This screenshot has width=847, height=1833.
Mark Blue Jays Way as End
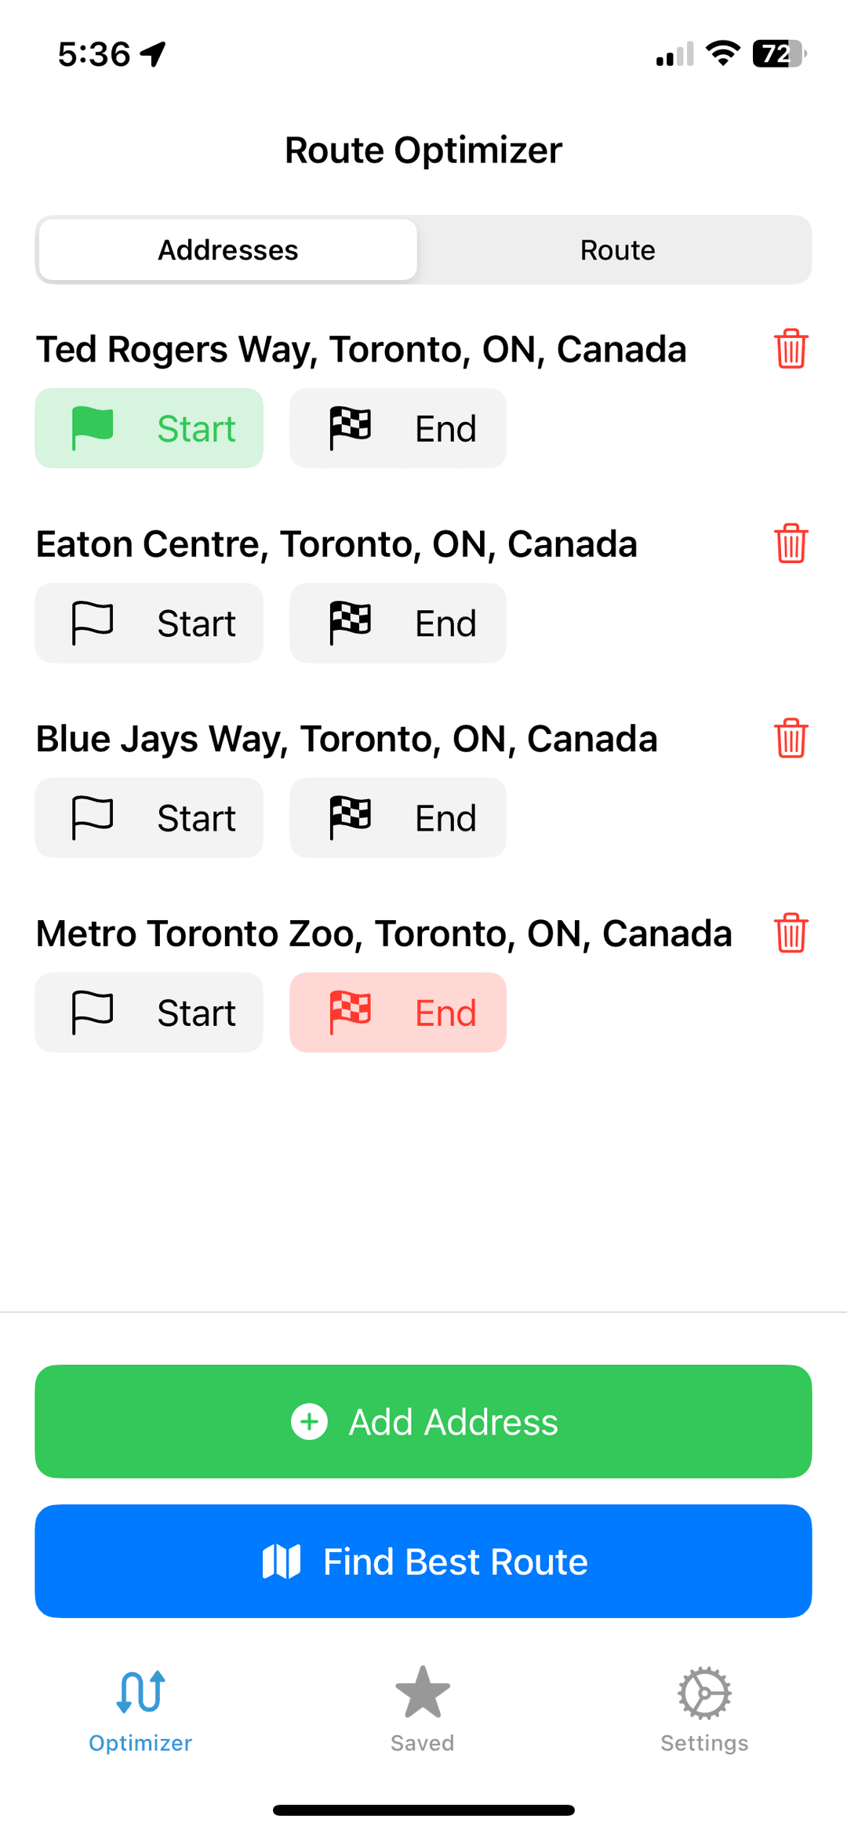point(398,817)
